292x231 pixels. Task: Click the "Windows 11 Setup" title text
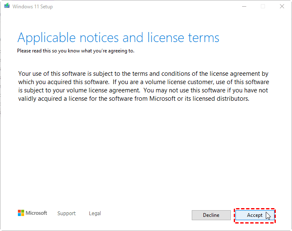[32, 7]
